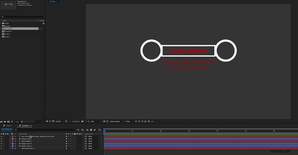Viewport: 298px width, 155px height.
Task: Toggle visibility of layer 2 shape layer
Action: click(x=1, y=139)
